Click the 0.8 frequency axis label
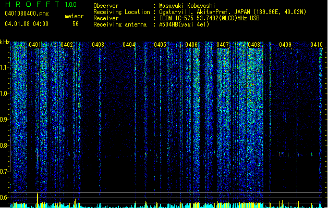 pyautogui.click(x=4, y=146)
